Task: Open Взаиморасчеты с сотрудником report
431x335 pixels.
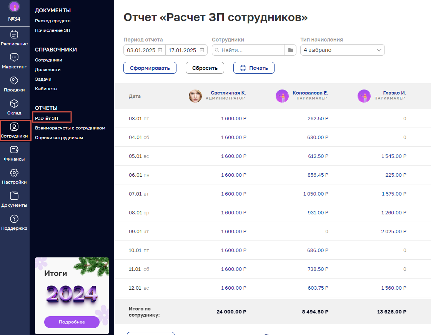Action: [x=70, y=128]
